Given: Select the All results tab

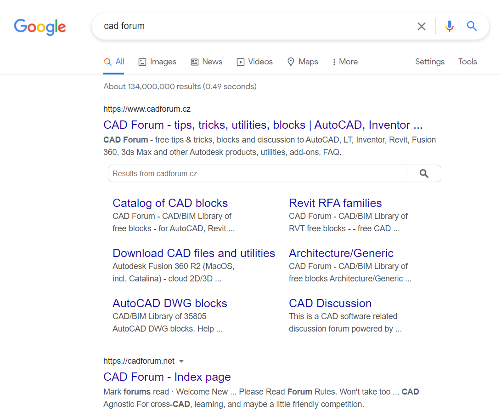Looking at the screenshot, I should coord(114,62).
